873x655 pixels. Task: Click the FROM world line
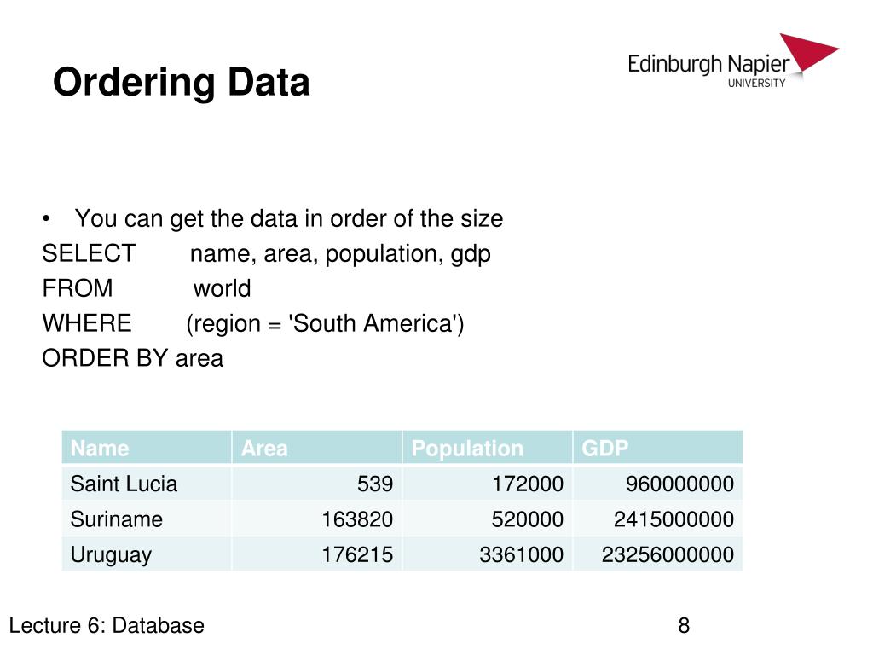point(147,288)
